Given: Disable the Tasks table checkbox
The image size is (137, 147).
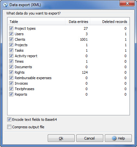Looking at the screenshot, I should (11, 50).
